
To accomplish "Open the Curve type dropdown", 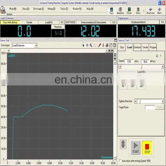I will 36,45.
